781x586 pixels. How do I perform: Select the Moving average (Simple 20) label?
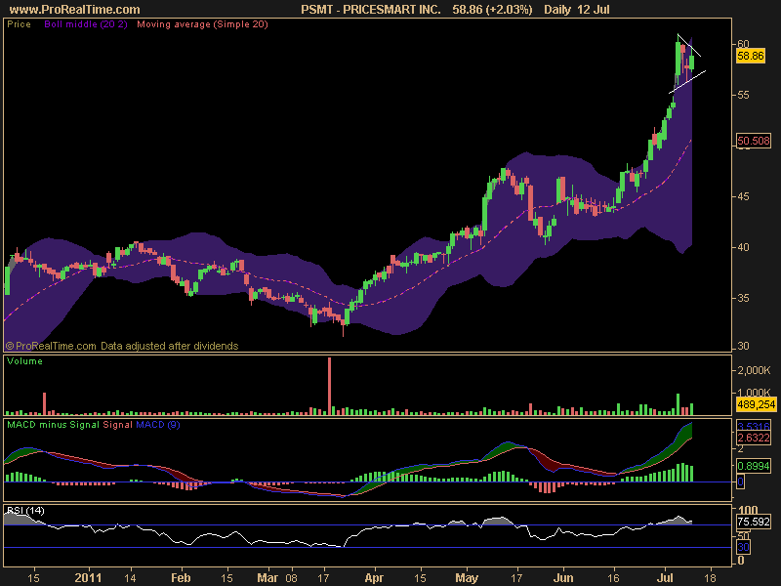[x=202, y=24]
